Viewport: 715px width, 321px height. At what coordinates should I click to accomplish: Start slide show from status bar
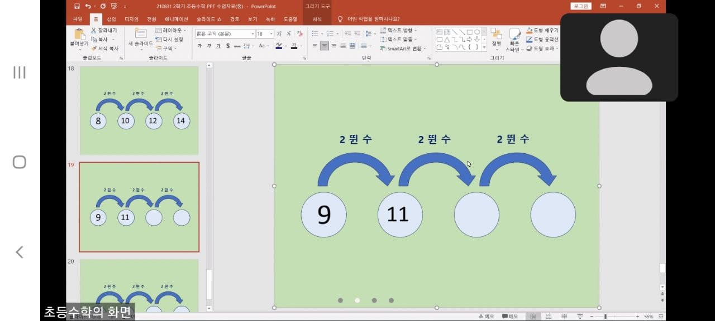click(x=580, y=316)
